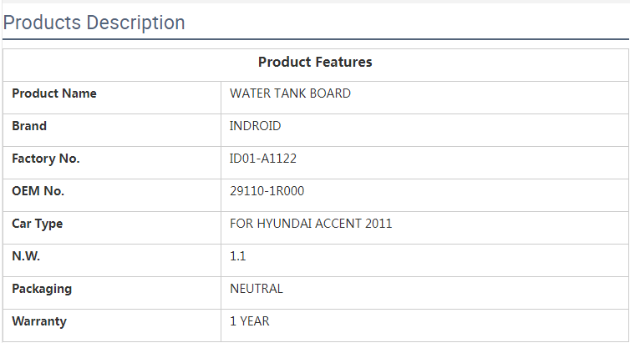Screen dimensions: 630x343
Task: Click the INDROID brand value
Action: pyautogui.click(x=255, y=126)
